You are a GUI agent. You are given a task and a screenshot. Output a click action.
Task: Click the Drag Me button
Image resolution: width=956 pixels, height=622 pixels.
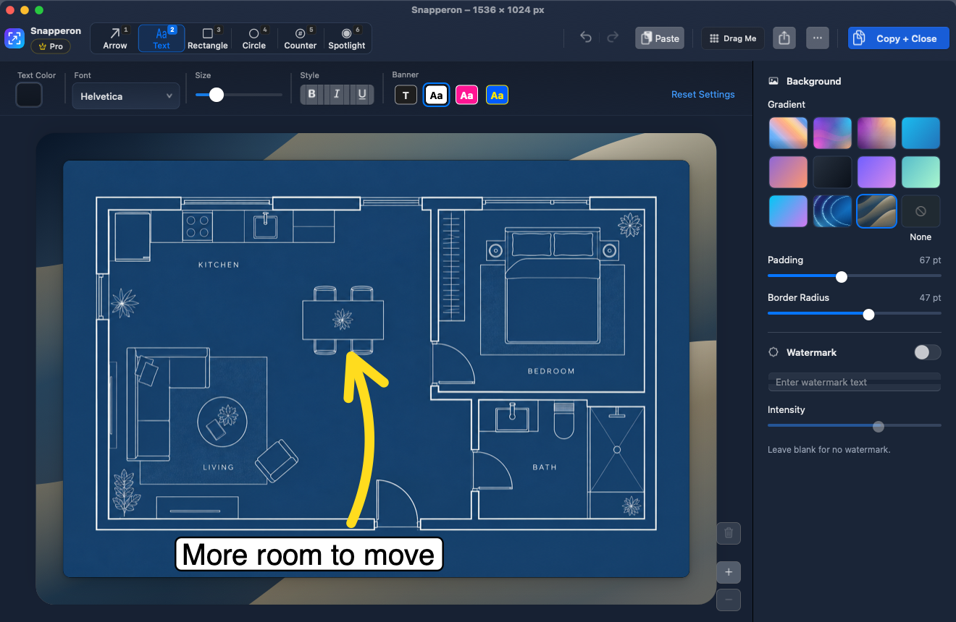click(733, 38)
